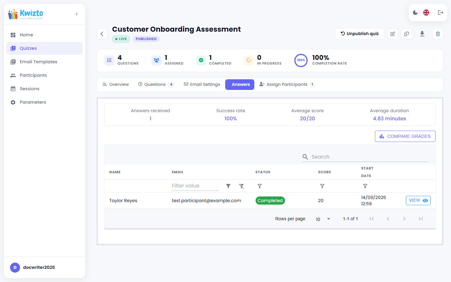Open the Score column filter icon

322,186
